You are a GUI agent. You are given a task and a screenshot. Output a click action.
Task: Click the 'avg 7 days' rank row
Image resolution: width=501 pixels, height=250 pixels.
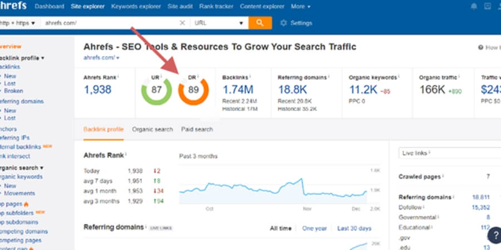[x=124, y=181]
